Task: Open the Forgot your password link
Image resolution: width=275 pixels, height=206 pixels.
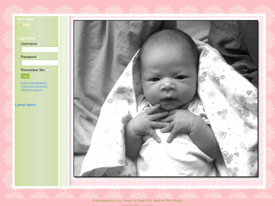Action: tap(34, 82)
